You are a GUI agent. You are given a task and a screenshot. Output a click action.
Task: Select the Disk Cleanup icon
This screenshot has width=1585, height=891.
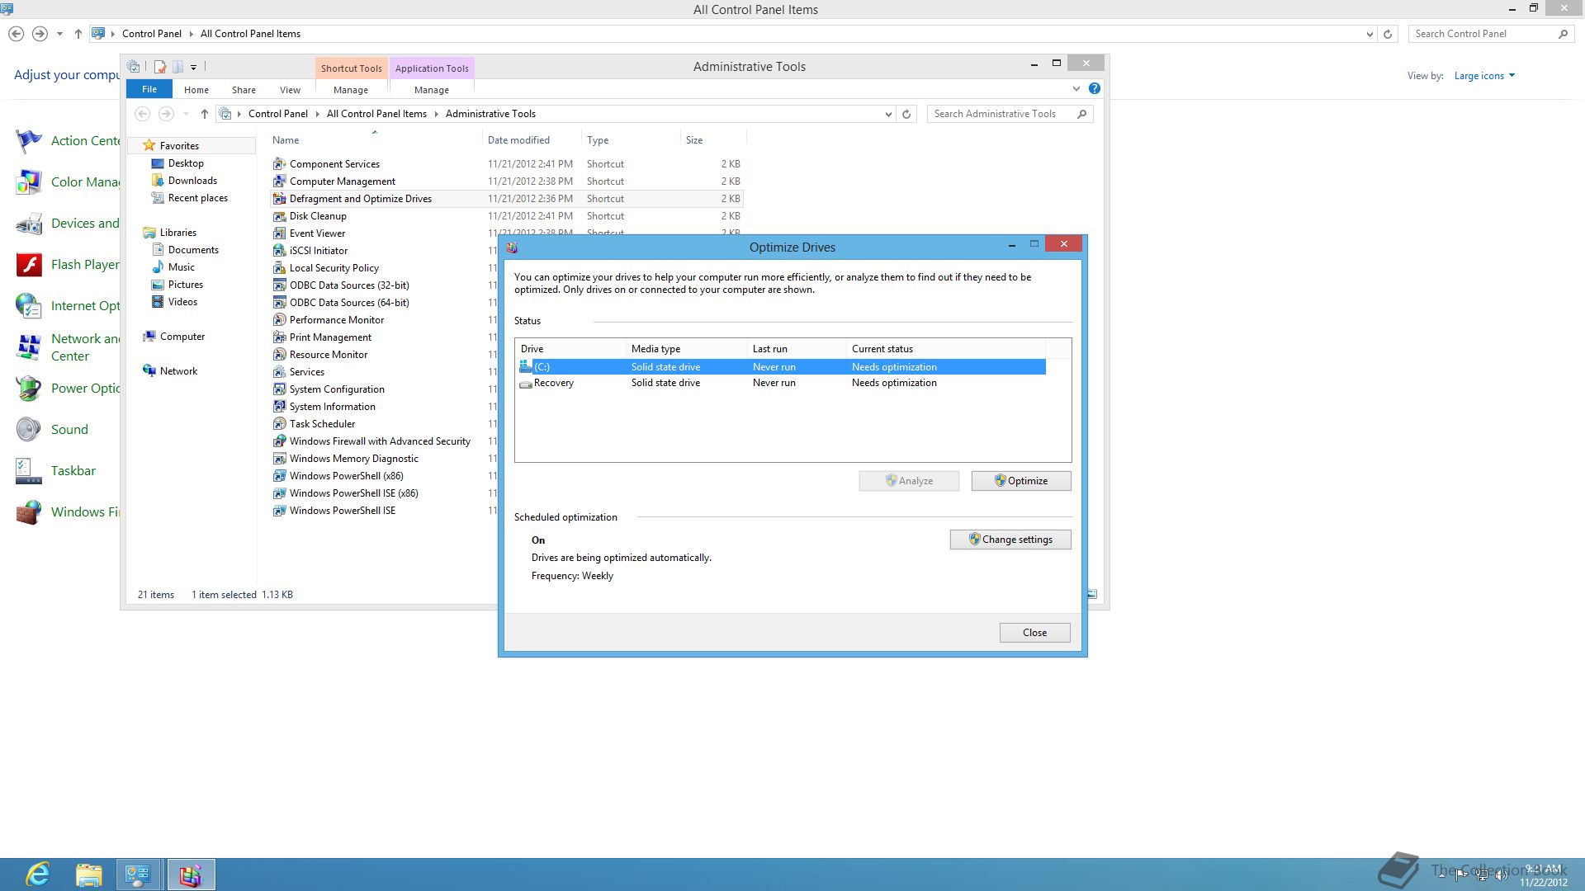(280, 216)
